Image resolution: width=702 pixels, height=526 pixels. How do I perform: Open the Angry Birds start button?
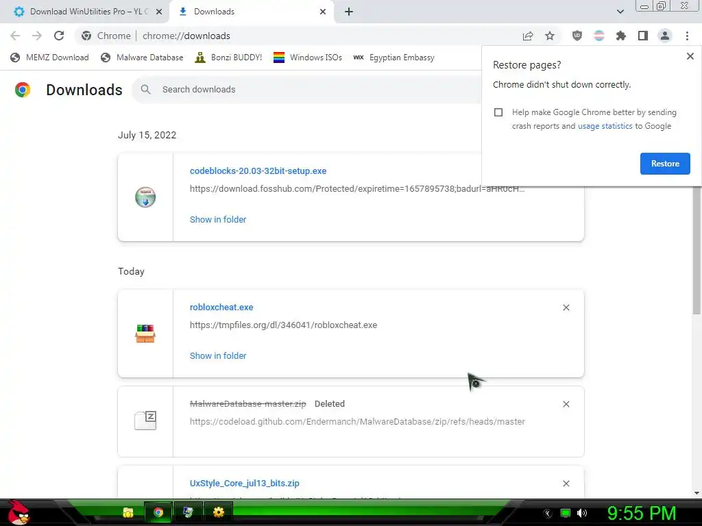(18, 512)
